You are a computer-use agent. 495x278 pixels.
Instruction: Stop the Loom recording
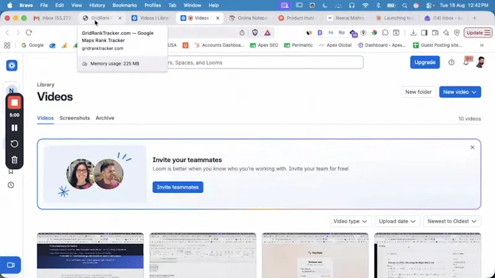(x=14, y=103)
